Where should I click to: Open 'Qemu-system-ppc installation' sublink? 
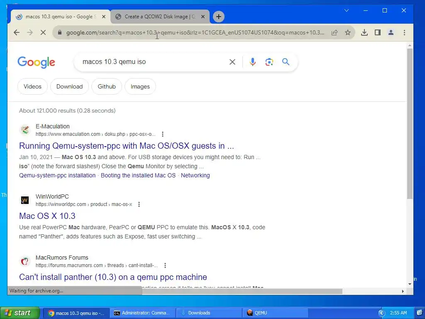57,175
